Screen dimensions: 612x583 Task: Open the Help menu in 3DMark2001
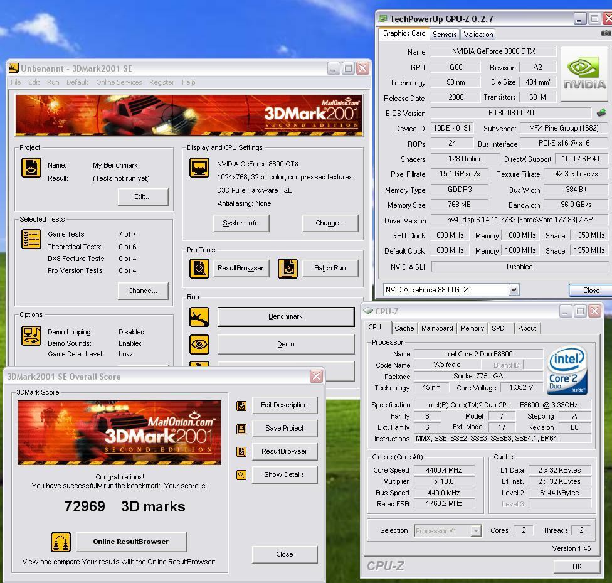click(189, 82)
